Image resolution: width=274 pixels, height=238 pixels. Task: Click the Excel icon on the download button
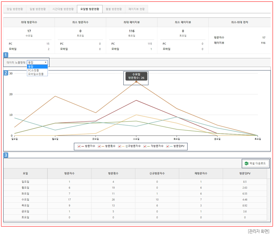point(247,163)
